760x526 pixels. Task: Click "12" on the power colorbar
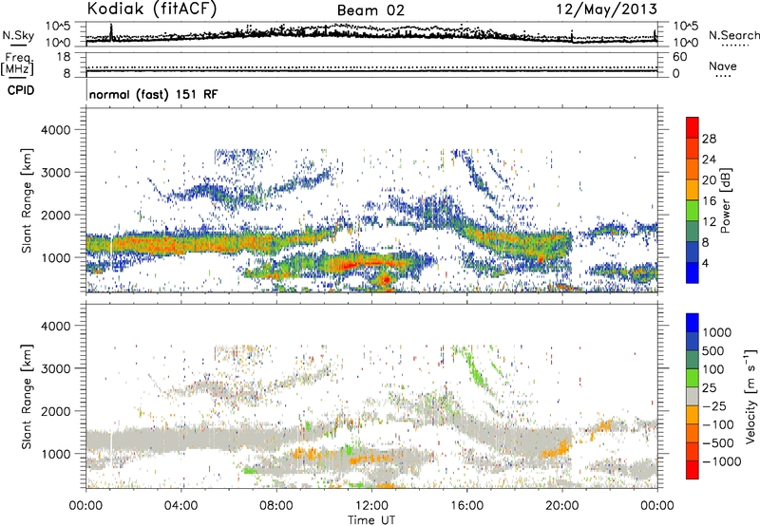(x=709, y=222)
